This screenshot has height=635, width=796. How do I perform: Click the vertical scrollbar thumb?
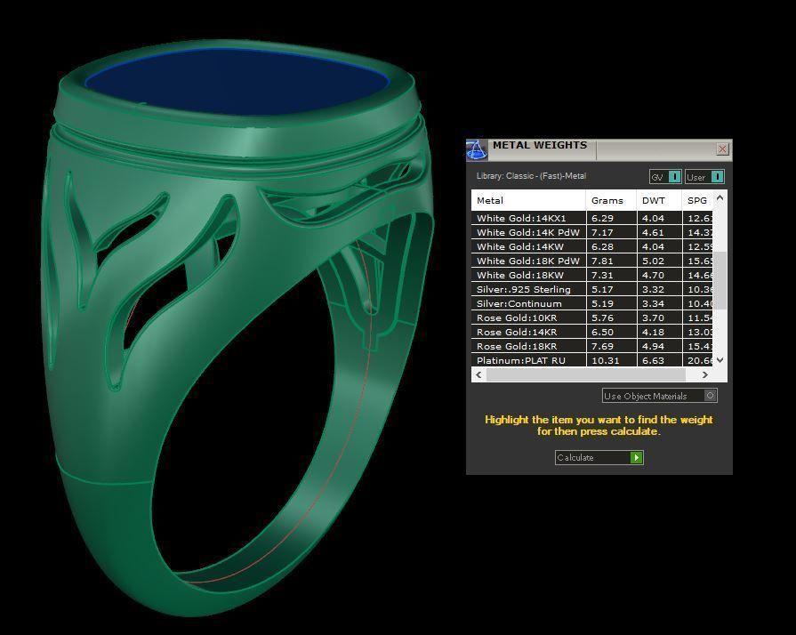pos(720,280)
